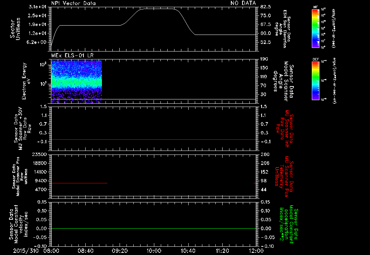Click the "1.2e+01" sector tick value
This screenshot has width=370, height=255.
click(x=38, y=33)
